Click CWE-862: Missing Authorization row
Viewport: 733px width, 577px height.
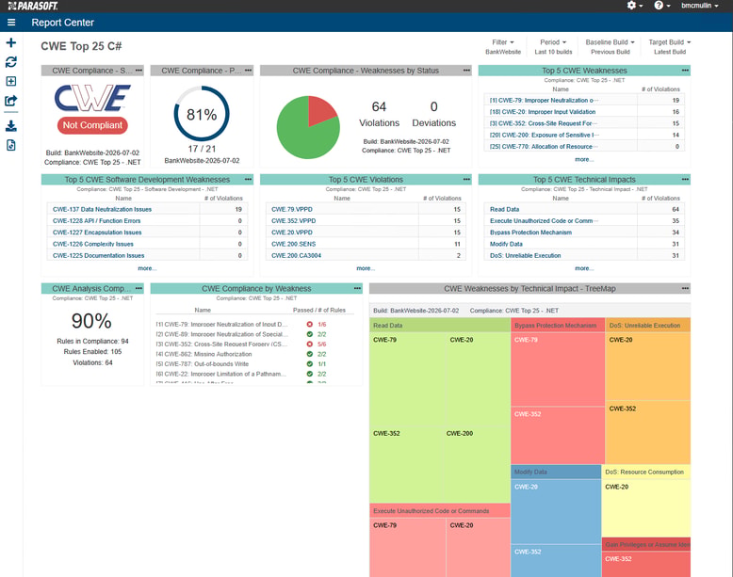[254, 354]
